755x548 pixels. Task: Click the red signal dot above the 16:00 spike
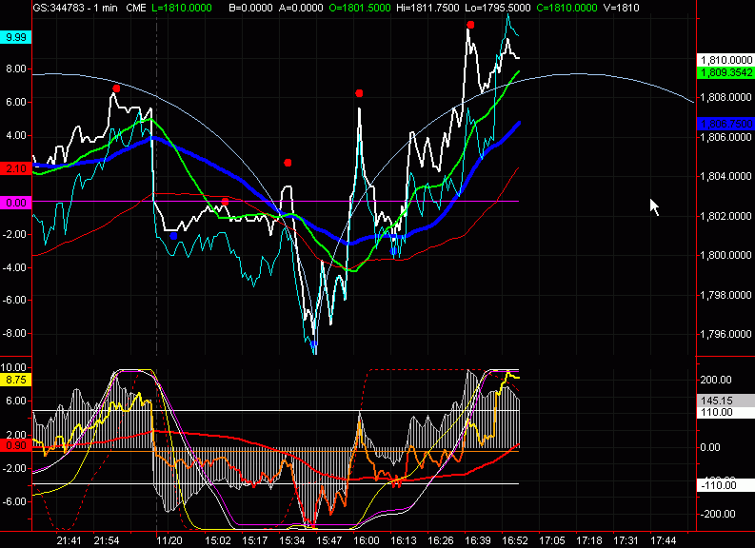(x=359, y=93)
